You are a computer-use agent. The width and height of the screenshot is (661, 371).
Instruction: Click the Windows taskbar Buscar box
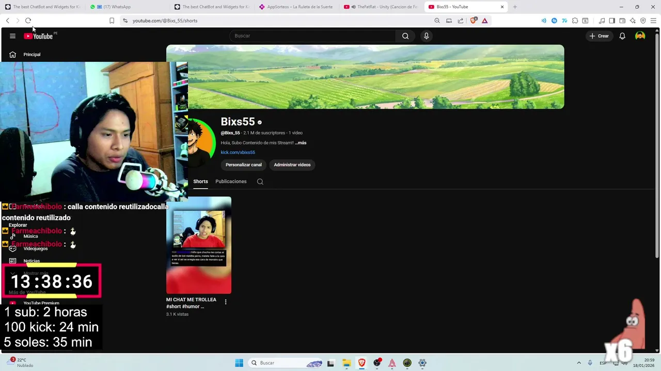click(286, 363)
